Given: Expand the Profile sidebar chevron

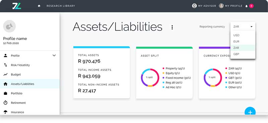Looking at the screenshot, I should point(54,55).
